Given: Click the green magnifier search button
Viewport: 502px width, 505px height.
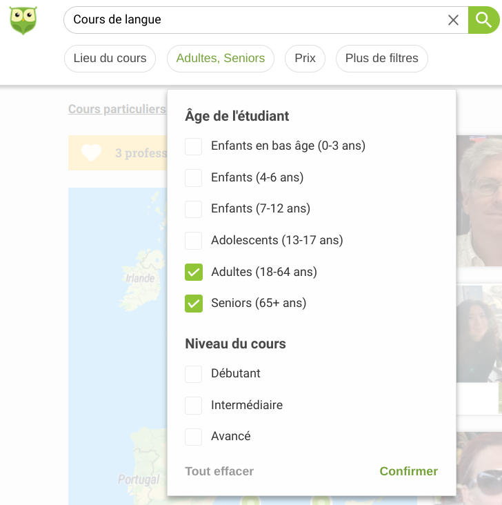Looking at the screenshot, I should pyautogui.click(x=484, y=20).
